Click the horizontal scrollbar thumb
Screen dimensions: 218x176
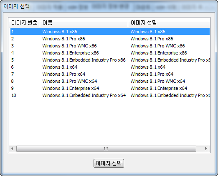(x=106, y=149)
